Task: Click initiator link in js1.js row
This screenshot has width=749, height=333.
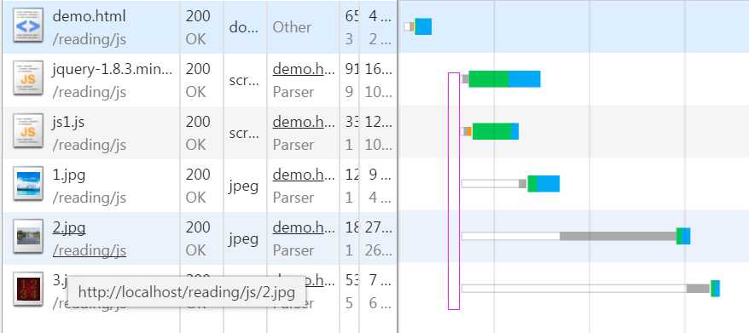Action: 304,122
